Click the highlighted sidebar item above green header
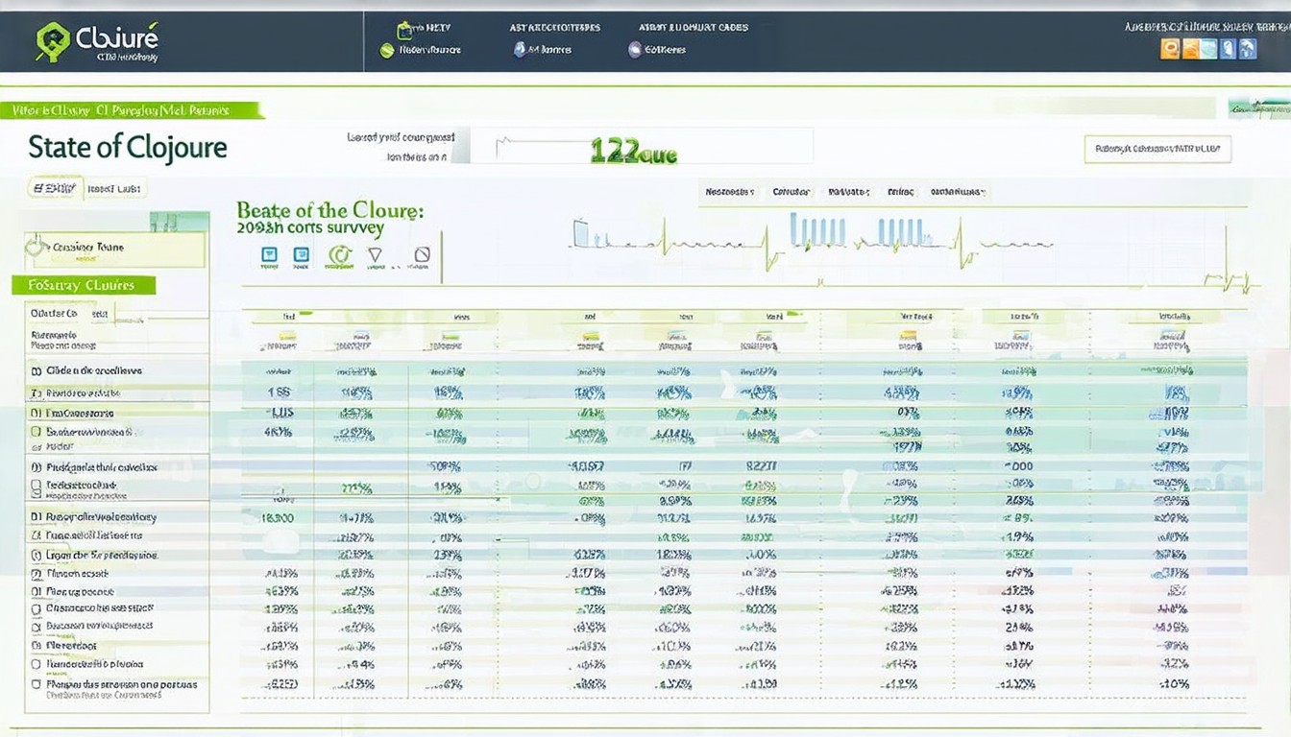 115,249
